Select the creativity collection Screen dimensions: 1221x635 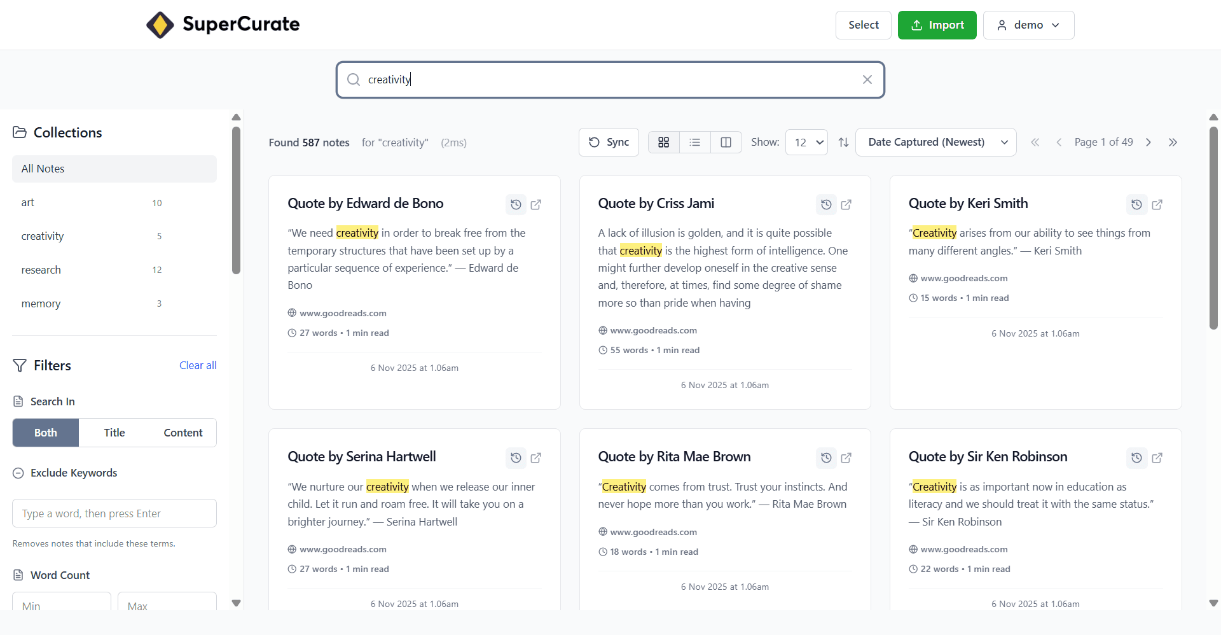43,235
